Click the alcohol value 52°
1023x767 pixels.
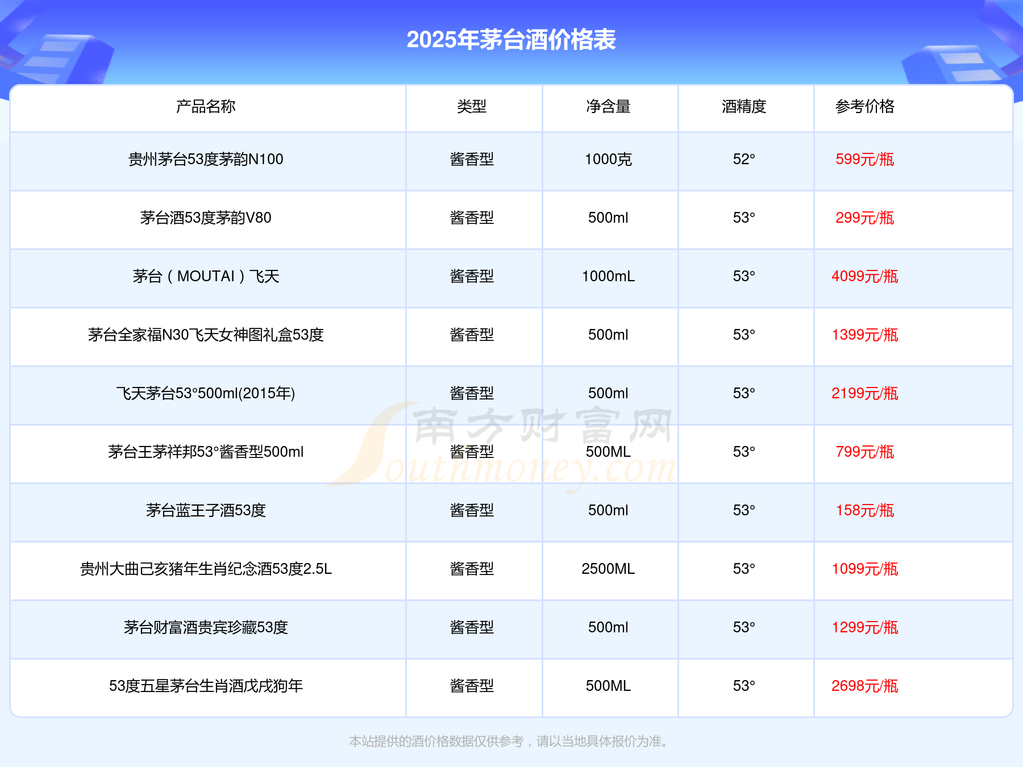tap(744, 159)
